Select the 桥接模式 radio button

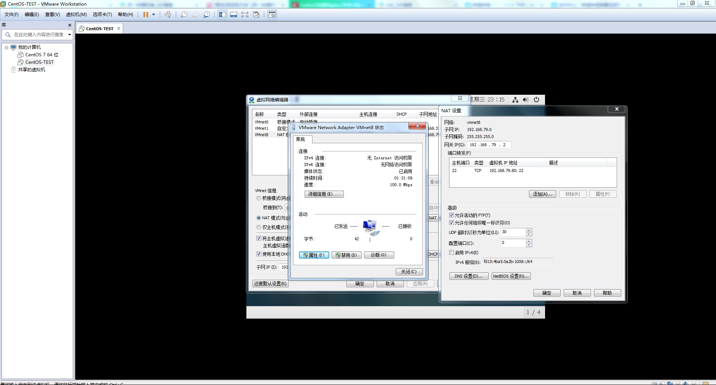point(259,198)
